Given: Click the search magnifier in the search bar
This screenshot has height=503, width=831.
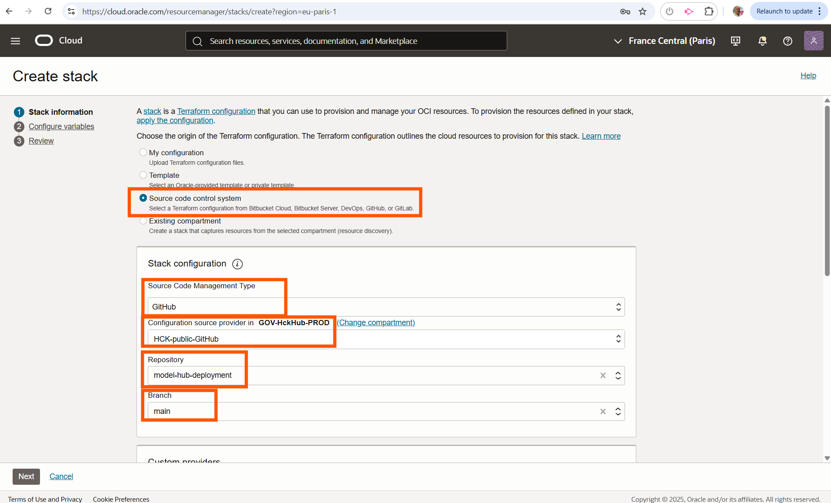Looking at the screenshot, I should click(197, 41).
